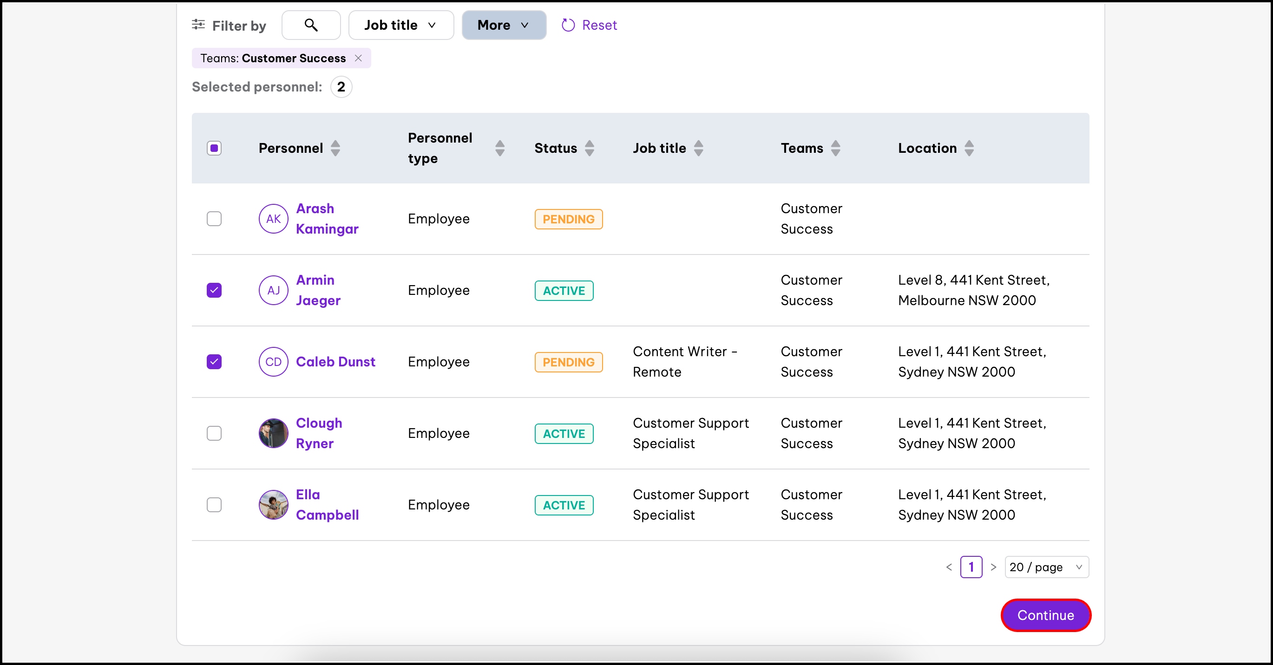The height and width of the screenshot is (665, 1273).
Task: Select Arash Kamingar's checkbox
Action: [214, 219]
